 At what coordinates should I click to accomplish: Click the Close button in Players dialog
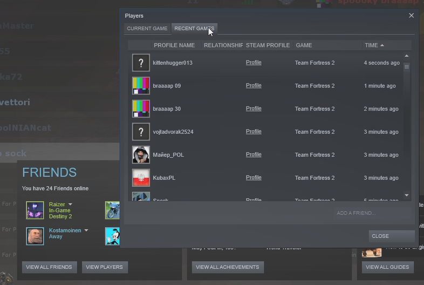click(392, 236)
